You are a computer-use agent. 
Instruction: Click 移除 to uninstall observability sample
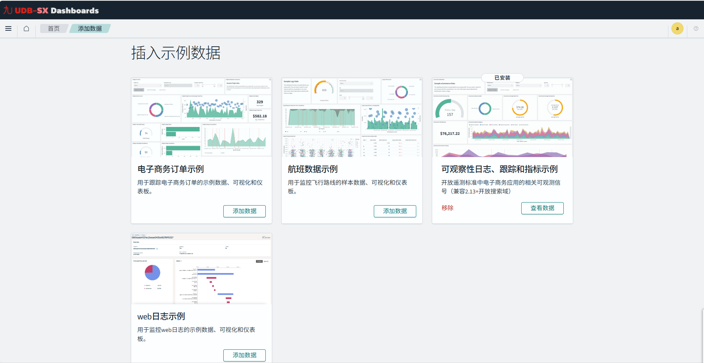[x=447, y=208]
